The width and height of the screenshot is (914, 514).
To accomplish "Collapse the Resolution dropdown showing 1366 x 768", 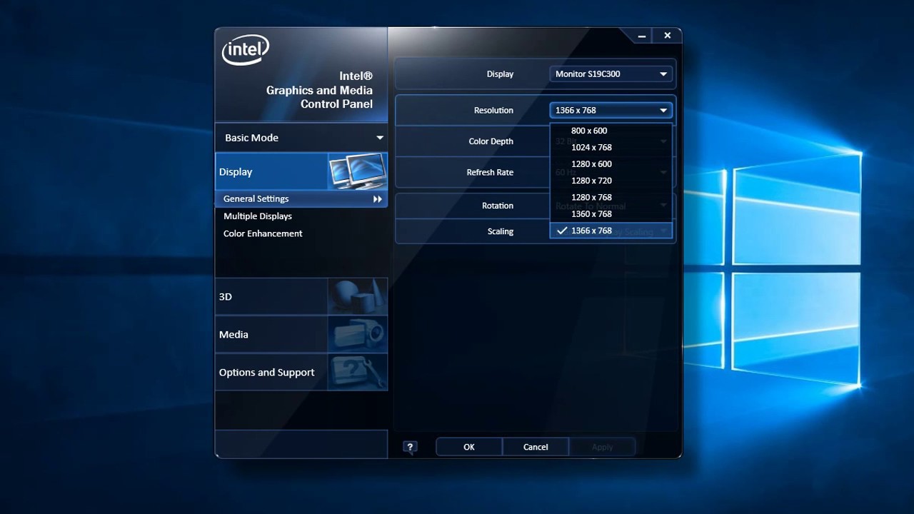I will [611, 110].
